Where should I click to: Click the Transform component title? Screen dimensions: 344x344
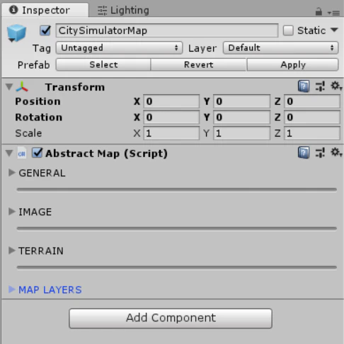75,87
